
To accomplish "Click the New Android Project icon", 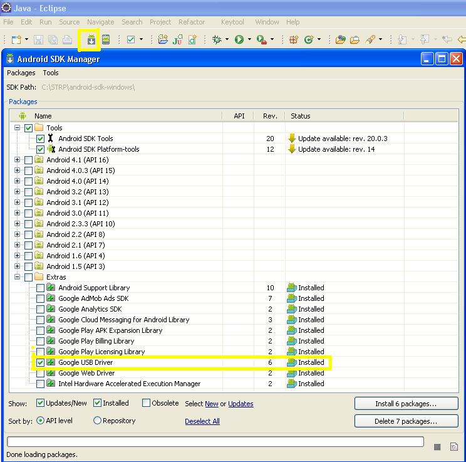I will click(x=163, y=39).
